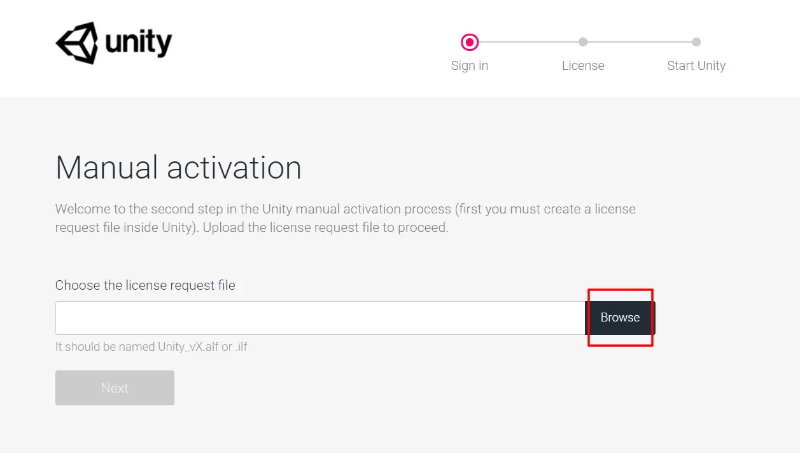Click the unity wordmark beside the cube

pyautogui.click(x=139, y=43)
